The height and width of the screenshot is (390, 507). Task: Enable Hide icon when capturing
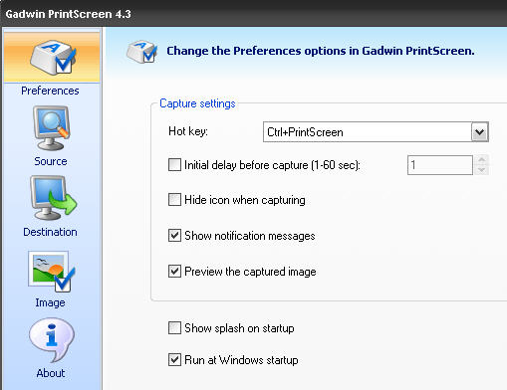pyautogui.click(x=174, y=200)
